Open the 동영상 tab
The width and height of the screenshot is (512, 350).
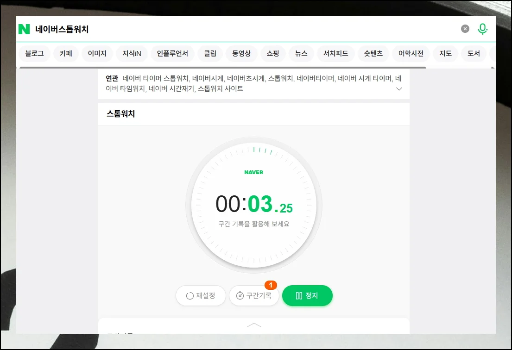(x=241, y=54)
